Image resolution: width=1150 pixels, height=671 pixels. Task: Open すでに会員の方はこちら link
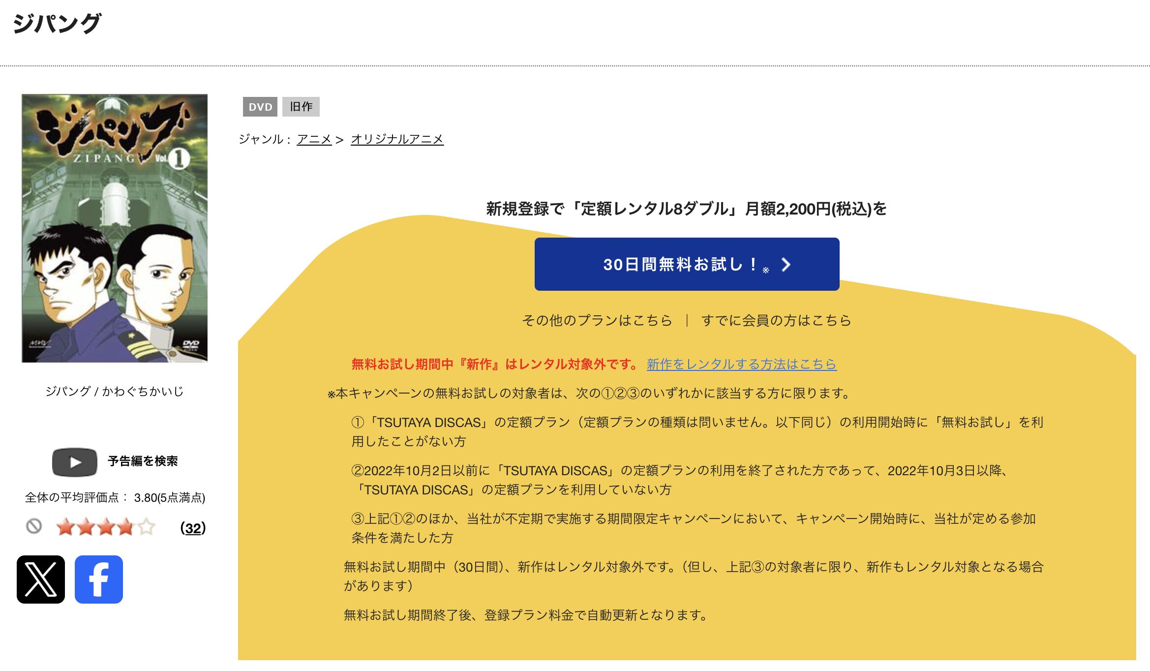776,320
